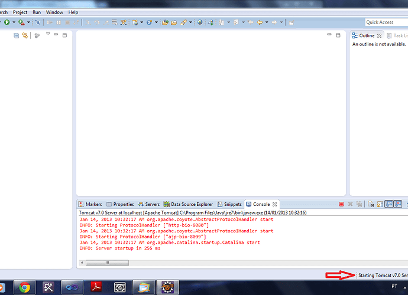This screenshot has width=408, height=295.
Task: Toggle Use Step Filters icon
Action: 124,22
